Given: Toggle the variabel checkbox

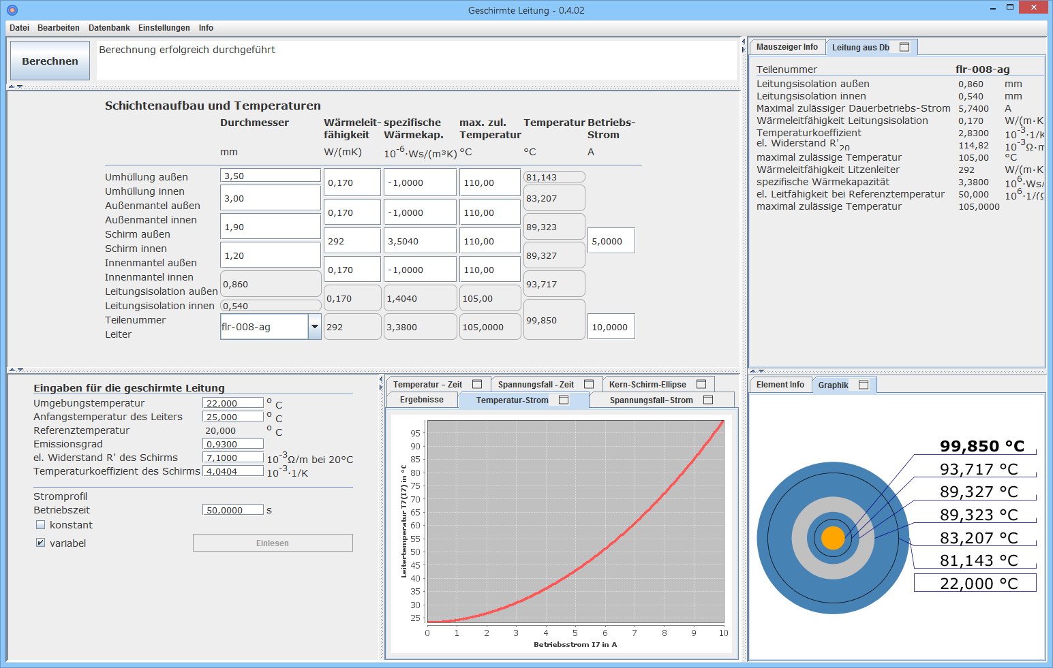Looking at the screenshot, I should (41, 543).
